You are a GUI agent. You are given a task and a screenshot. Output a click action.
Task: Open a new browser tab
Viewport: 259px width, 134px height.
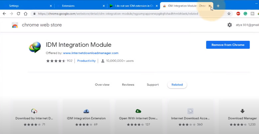[218, 6]
